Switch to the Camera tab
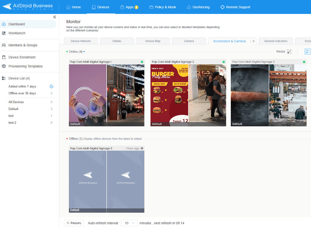Viewport: 311px width, 229px height. [x=189, y=41]
